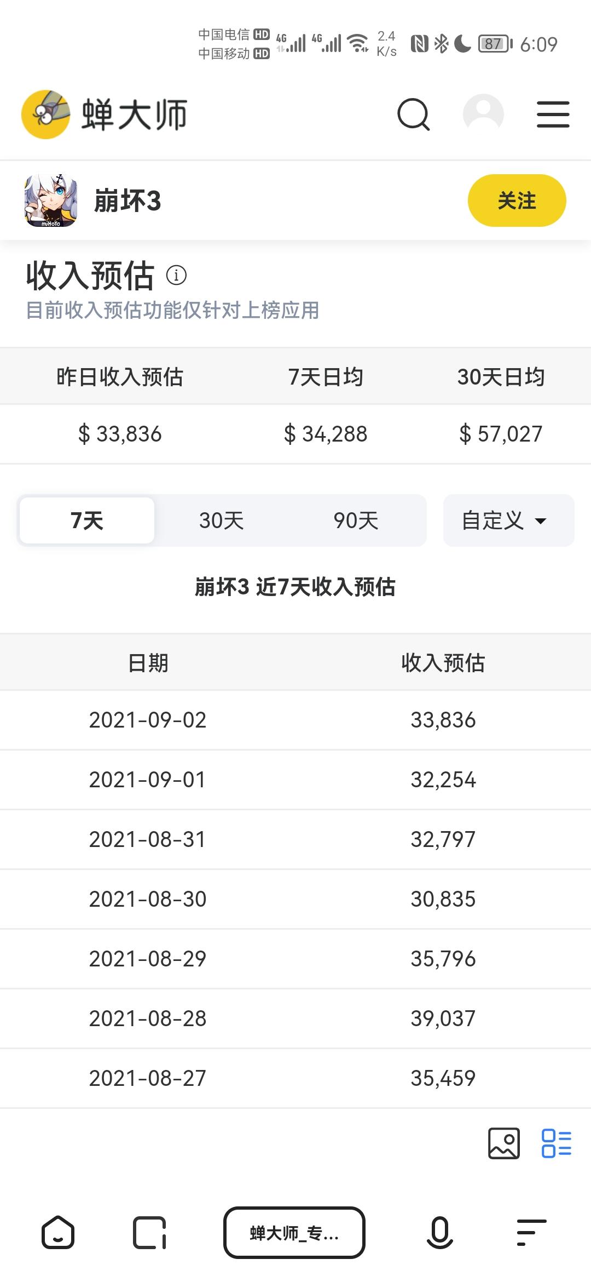Click the yellow 关注 button
591x1282 pixels.
click(x=517, y=201)
